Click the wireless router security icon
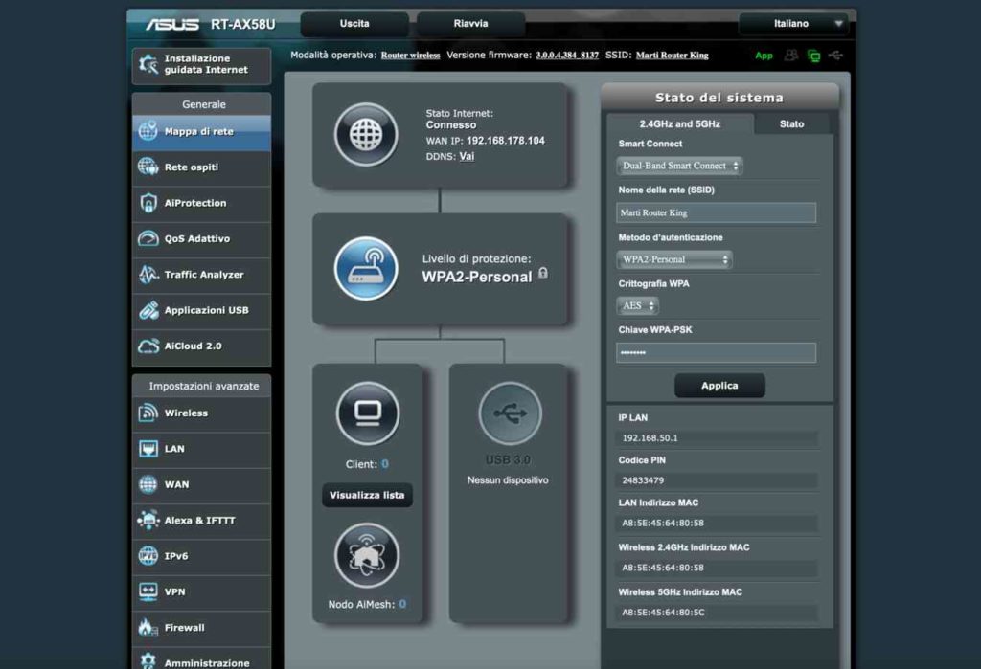The image size is (981, 669). (x=366, y=269)
